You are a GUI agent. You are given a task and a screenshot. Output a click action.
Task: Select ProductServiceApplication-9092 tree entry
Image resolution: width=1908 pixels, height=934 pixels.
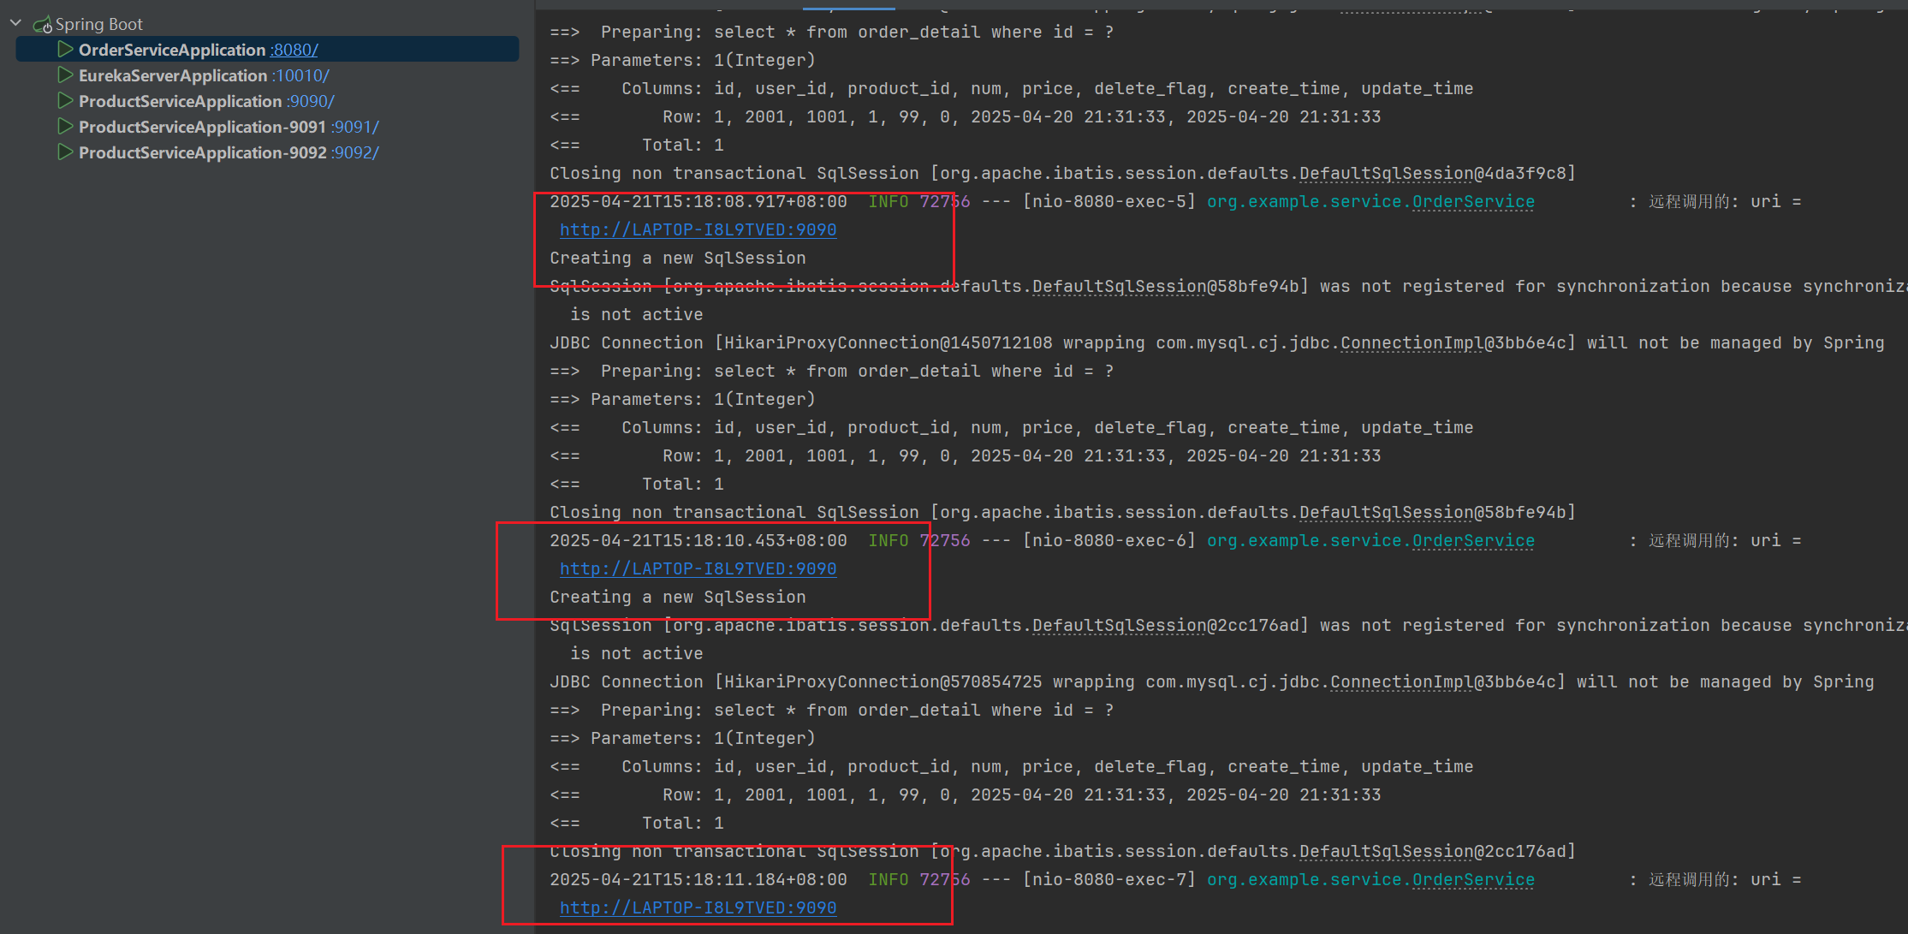coord(202,152)
